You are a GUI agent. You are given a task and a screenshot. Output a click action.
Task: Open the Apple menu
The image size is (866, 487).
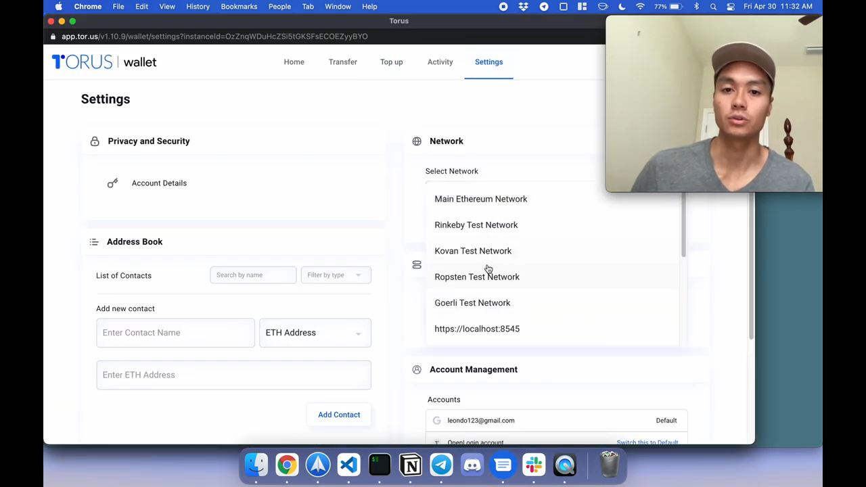tap(58, 7)
